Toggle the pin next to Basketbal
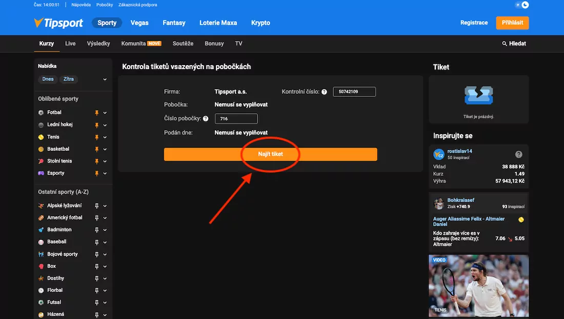This screenshot has width=564, height=319. (x=96, y=149)
